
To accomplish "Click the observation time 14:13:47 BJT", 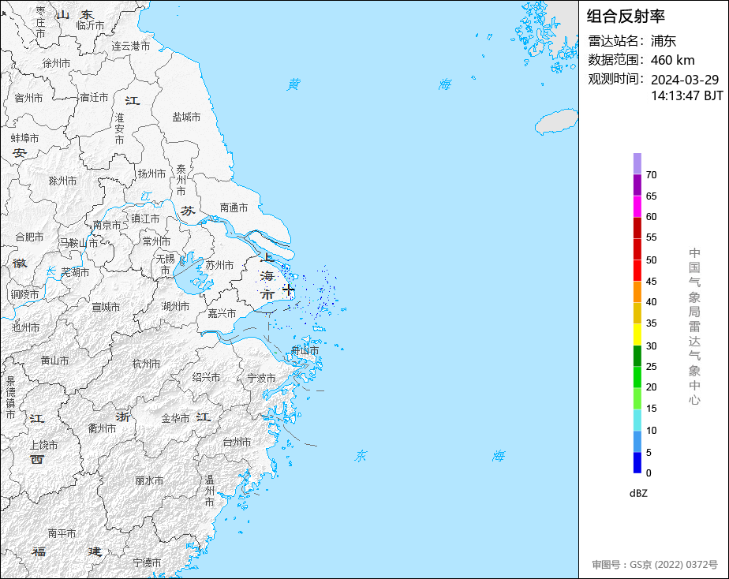I will click(686, 95).
